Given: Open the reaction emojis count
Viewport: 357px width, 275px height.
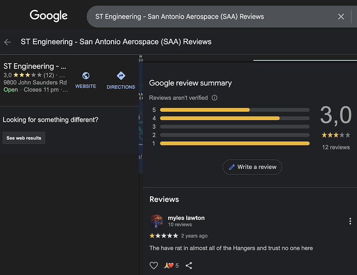Looking at the screenshot, I should pyautogui.click(x=171, y=266).
